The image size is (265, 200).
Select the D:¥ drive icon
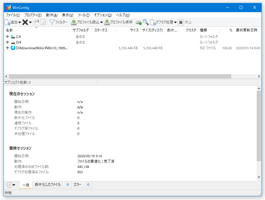[x=13, y=43]
